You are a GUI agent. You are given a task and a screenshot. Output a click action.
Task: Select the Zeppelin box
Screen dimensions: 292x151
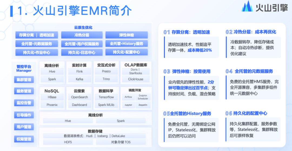[143, 105]
